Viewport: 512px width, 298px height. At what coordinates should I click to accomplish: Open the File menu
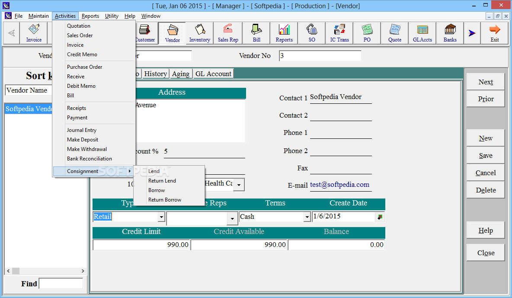pyautogui.click(x=19, y=16)
